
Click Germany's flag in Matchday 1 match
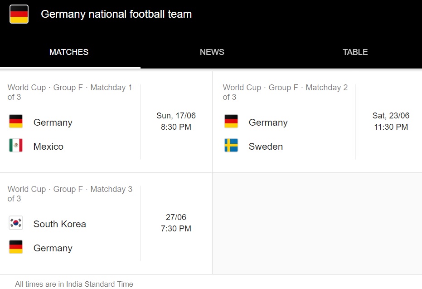pyautogui.click(x=16, y=121)
